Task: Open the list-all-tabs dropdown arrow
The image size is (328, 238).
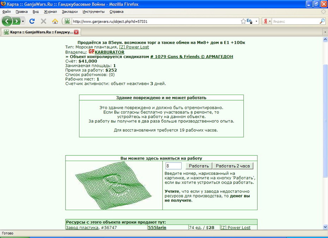Action: tap(325, 32)
